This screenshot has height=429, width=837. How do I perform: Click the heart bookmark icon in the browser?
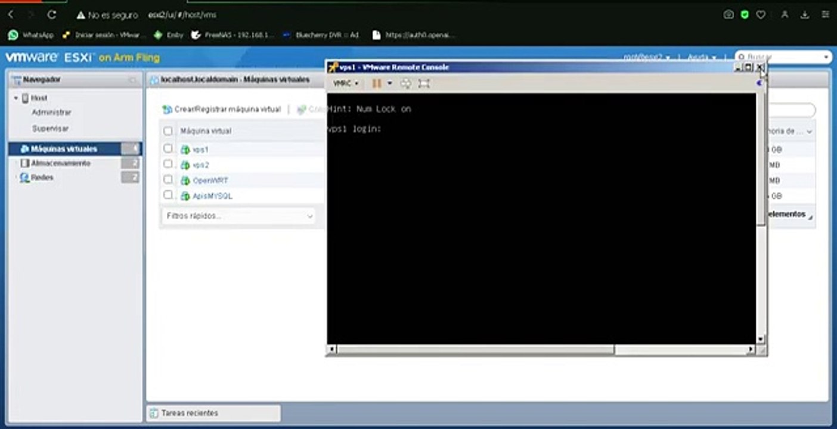761,14
